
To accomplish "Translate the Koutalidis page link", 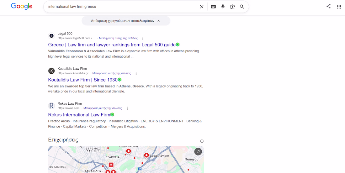I will click(x=112, y=73).
